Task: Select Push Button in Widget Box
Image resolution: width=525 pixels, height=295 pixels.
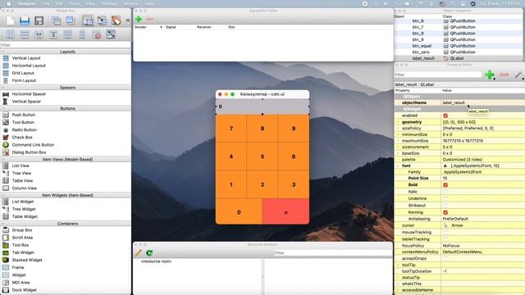Action: tap(24, 115)
